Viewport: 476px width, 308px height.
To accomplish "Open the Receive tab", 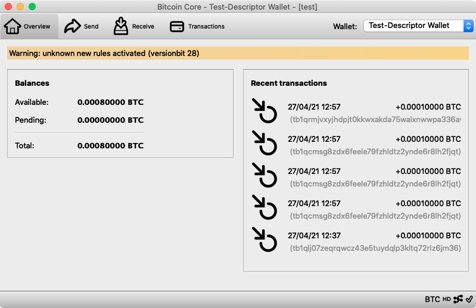I will tap(134, 26).
